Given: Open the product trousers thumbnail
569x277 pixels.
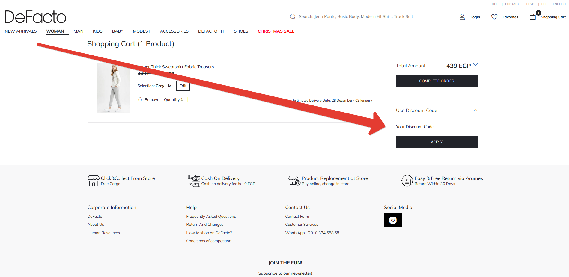Looking at the screenshot, I should (x=114, y=88).
